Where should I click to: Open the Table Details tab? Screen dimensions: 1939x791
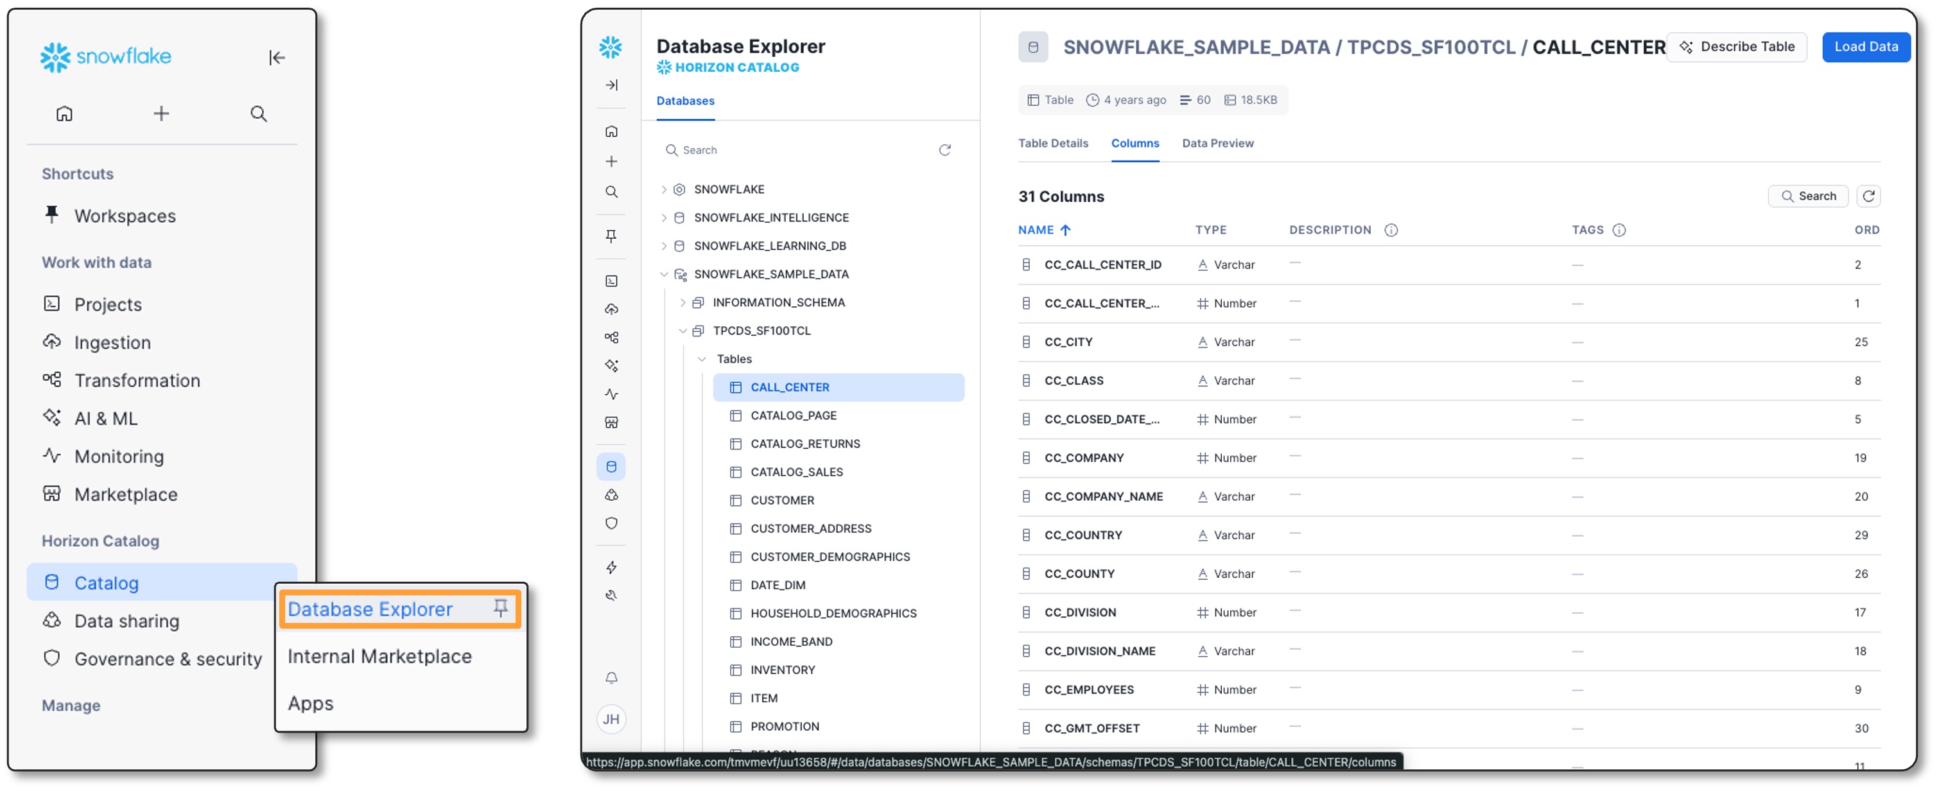(1052, 143)
